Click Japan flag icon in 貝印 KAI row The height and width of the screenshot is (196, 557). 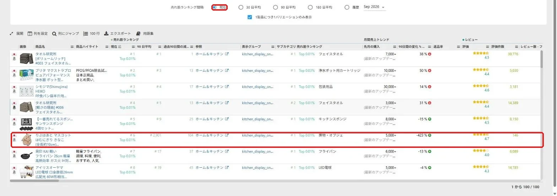pyautogui.click(x=14, y=152)
